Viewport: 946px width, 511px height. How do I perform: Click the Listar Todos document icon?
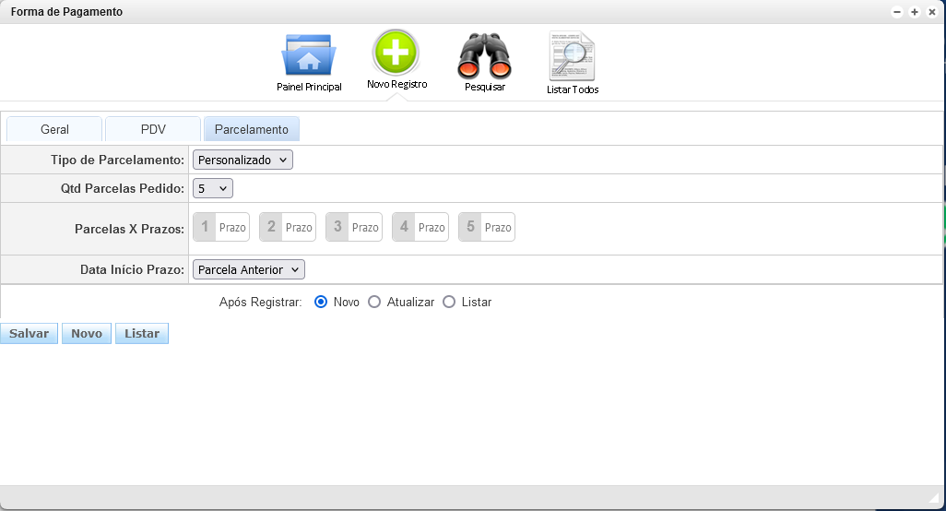click(x=572, y=57)
